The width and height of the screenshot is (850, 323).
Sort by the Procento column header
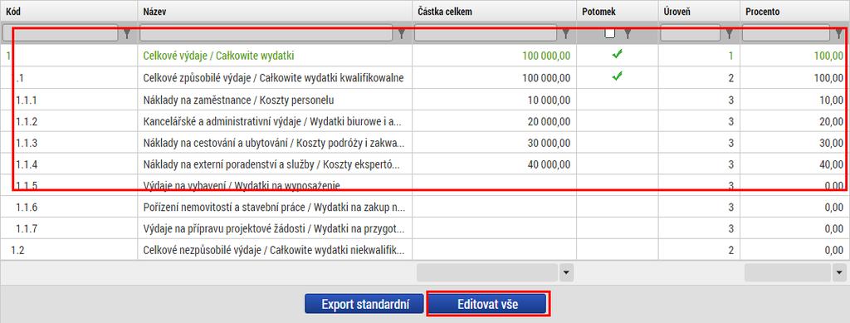(x=794, y=12)
